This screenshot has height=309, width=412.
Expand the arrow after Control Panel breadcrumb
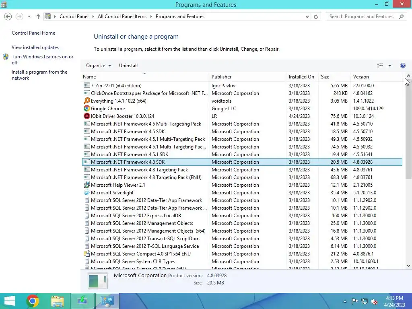93,16
